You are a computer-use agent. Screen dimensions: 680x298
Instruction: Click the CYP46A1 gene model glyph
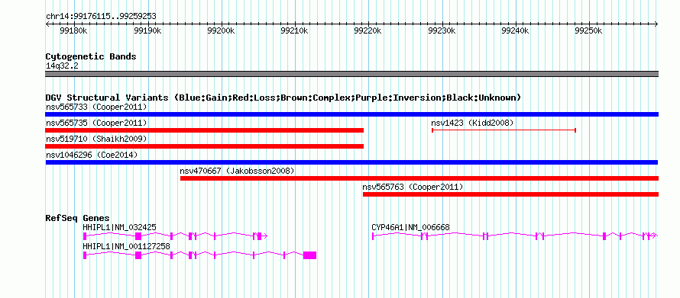pyautogui.click(x=515, y=236)
